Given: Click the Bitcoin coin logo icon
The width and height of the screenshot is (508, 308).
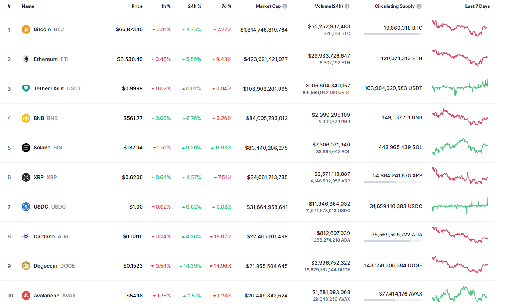Looking at the screenshot, I should pos(26,29).
